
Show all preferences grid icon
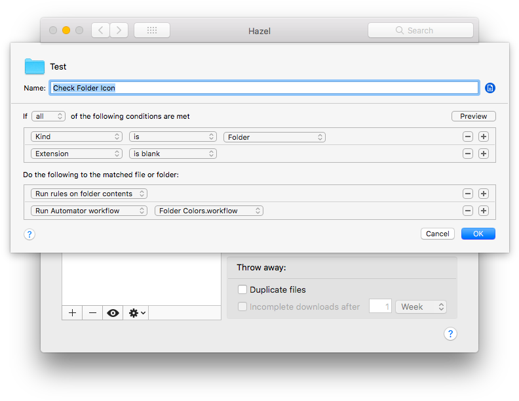(x=152, y=30)
